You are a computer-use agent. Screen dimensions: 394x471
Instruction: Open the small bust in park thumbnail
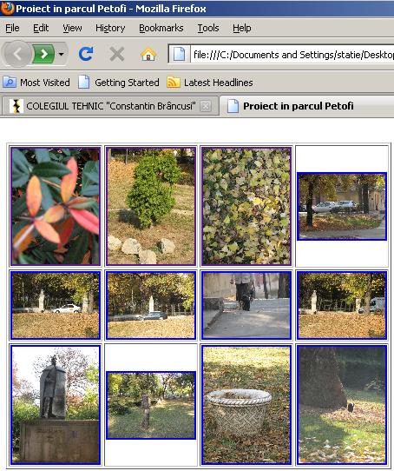(151, 405)
